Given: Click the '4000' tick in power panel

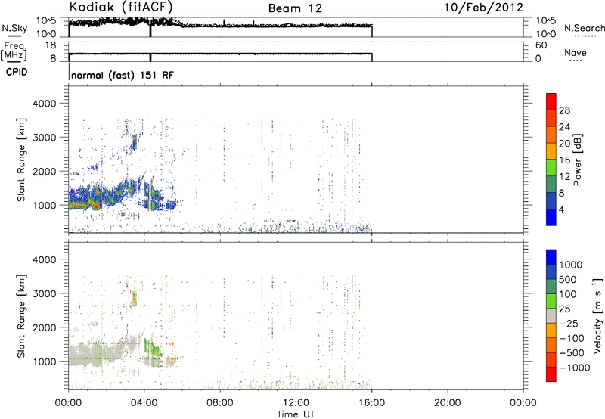Looking at the screenshot, I should 45,104.
